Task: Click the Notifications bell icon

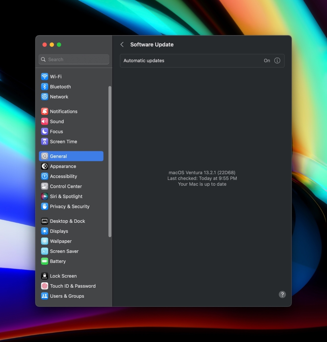Action: point(44,111)
